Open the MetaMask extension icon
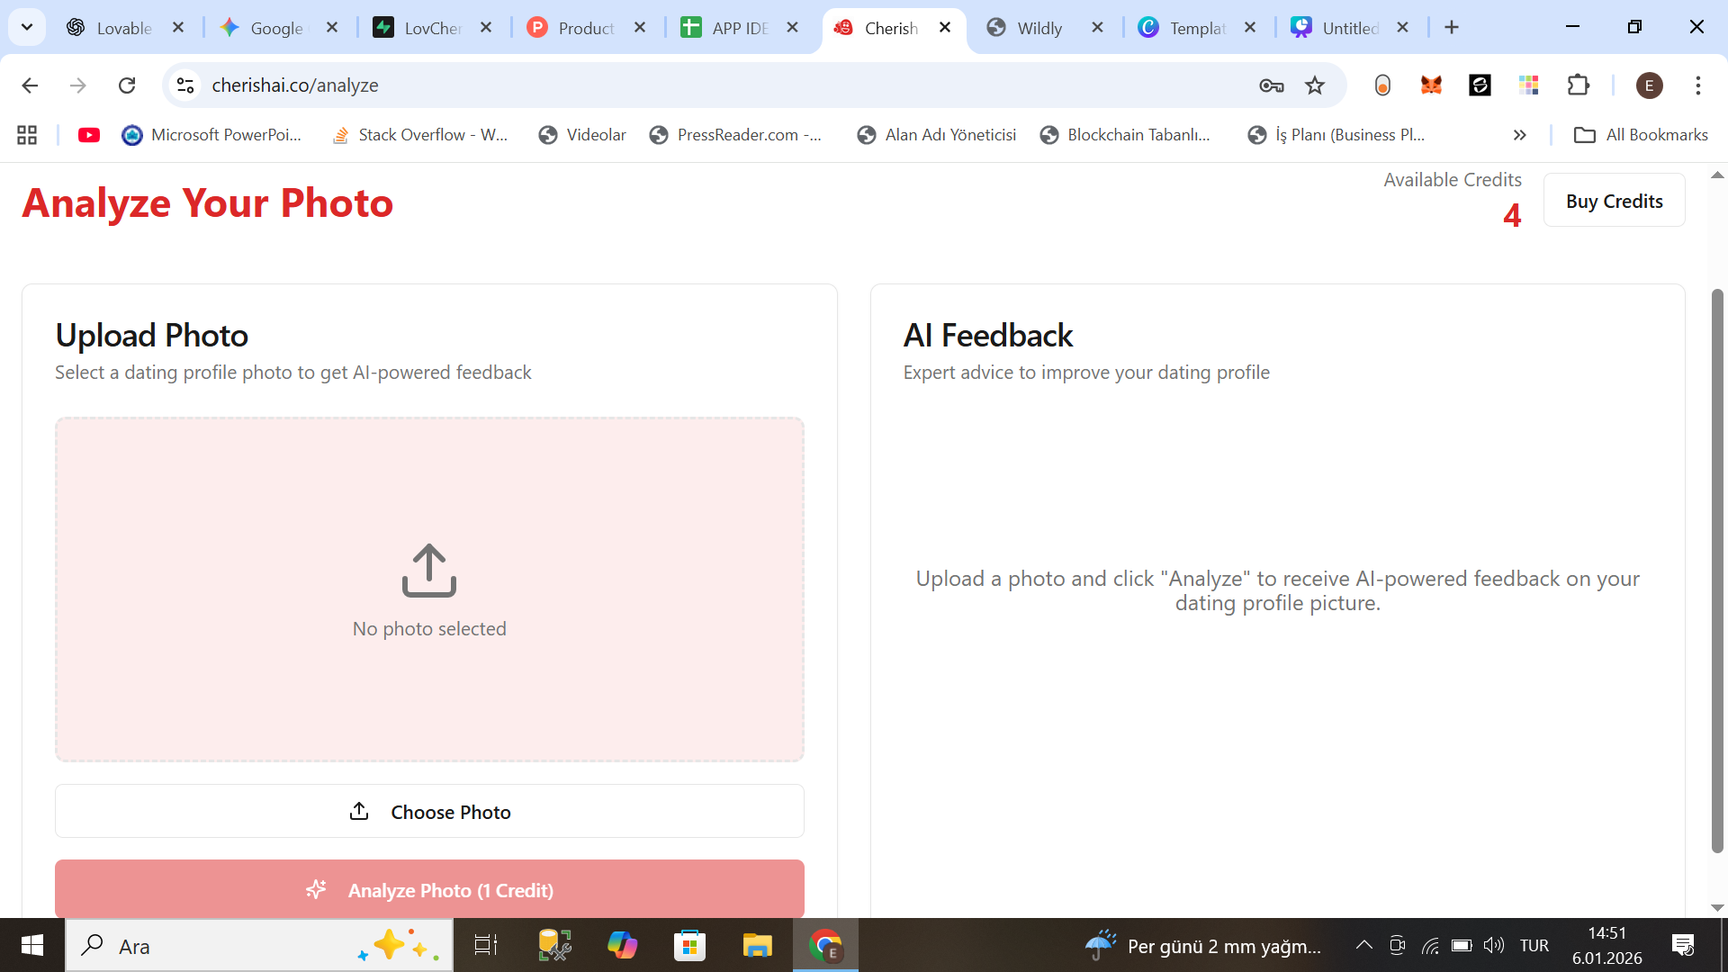 pyautogui.click(x=1431, y=85)
